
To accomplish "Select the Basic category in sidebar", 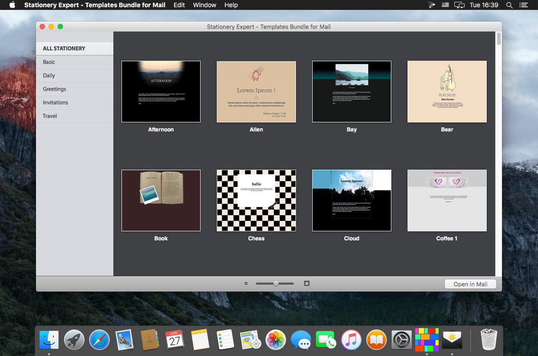I will [x=75, y=62].
